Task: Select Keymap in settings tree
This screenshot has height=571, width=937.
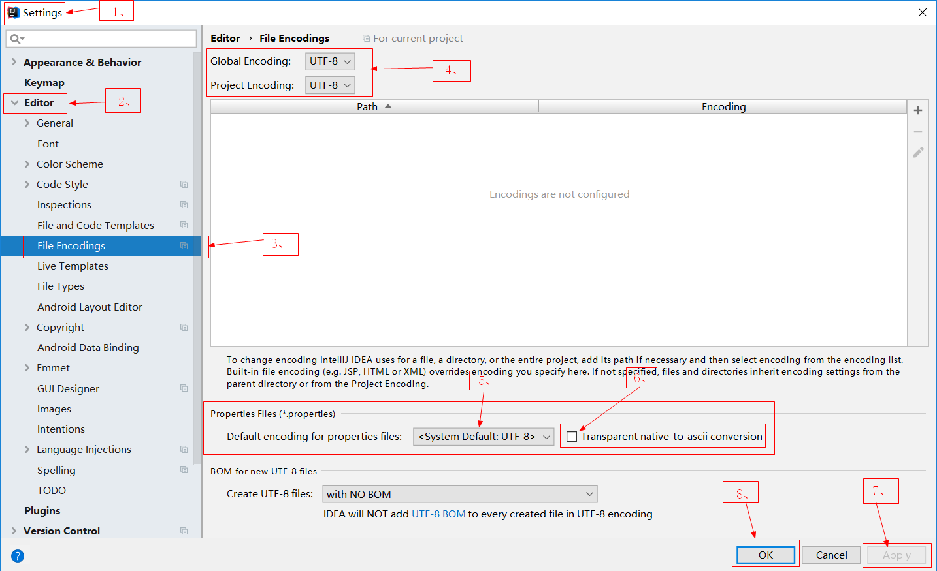Action: click(44, 83)
